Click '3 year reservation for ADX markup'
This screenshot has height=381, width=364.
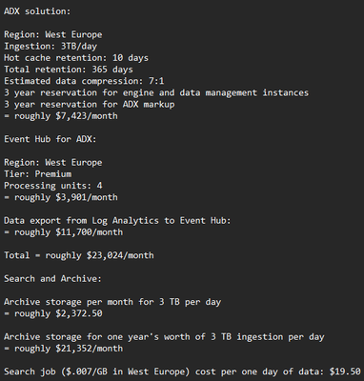tap(90, 104)
